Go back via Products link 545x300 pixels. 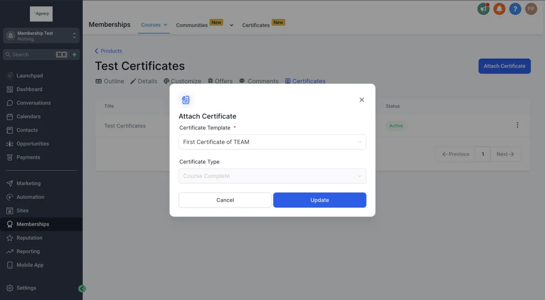click(108, 51)
